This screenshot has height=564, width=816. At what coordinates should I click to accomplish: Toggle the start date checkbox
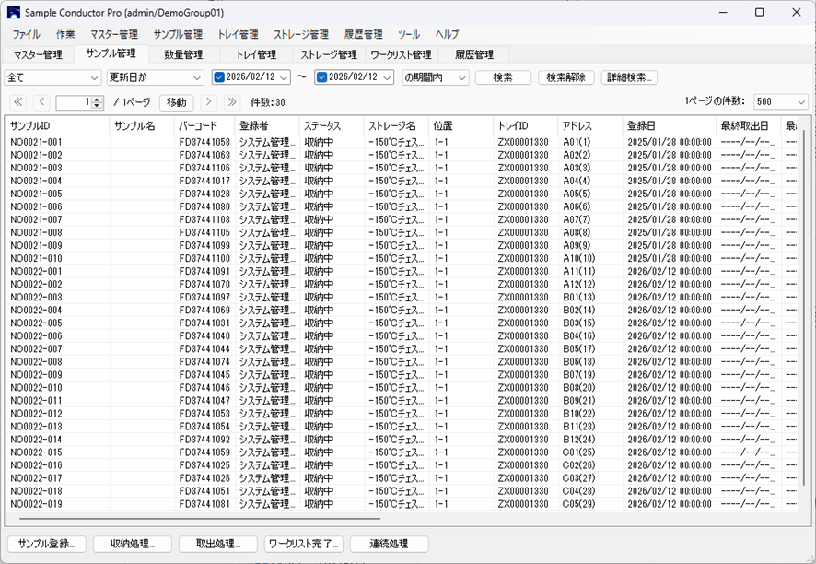(219, 77)
